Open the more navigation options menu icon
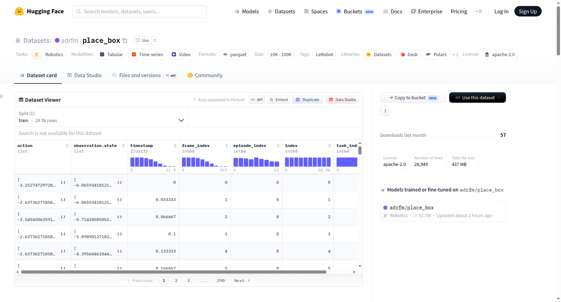 479,11
